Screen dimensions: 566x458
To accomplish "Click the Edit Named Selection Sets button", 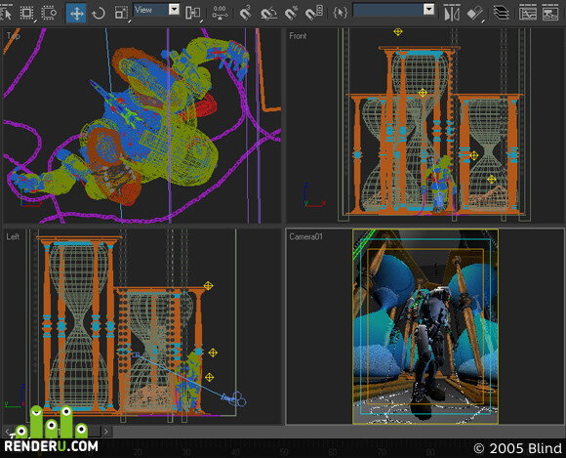I will (340, 14).
